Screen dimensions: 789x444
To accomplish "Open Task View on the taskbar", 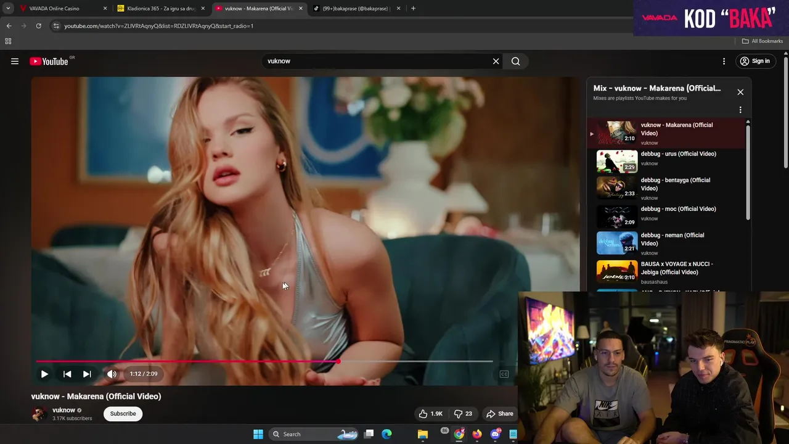I will tap(369, 434).
